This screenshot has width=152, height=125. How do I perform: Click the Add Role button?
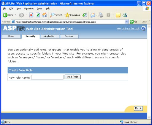coord(73,77)
